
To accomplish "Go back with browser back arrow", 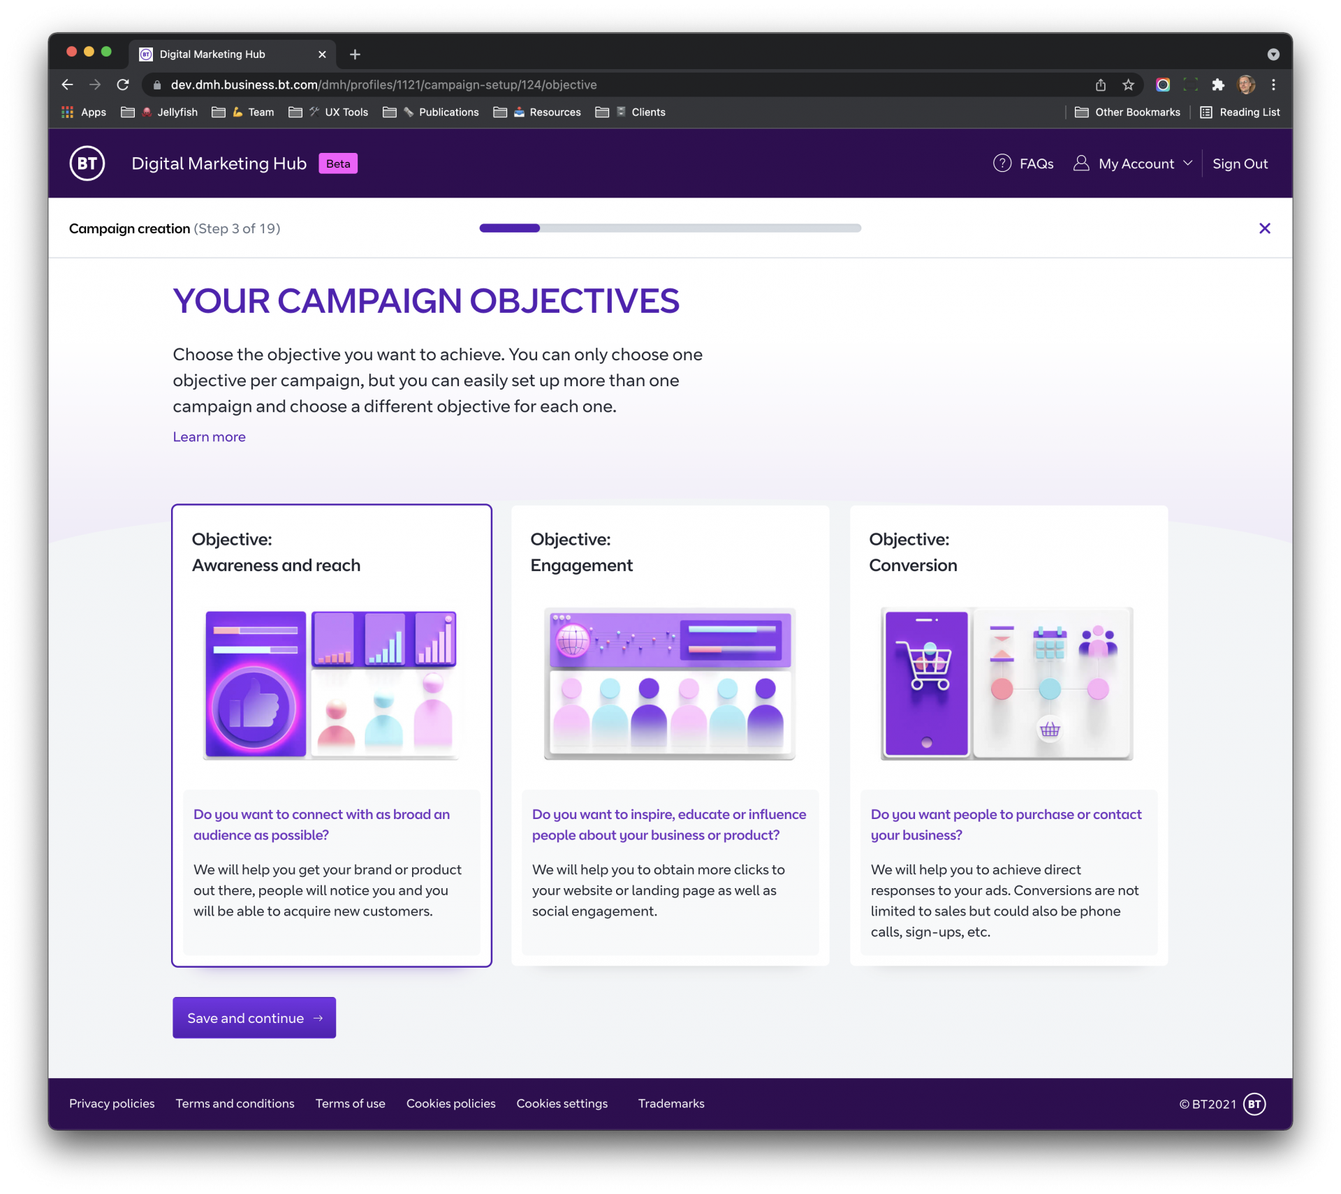I will coord(67,84).
